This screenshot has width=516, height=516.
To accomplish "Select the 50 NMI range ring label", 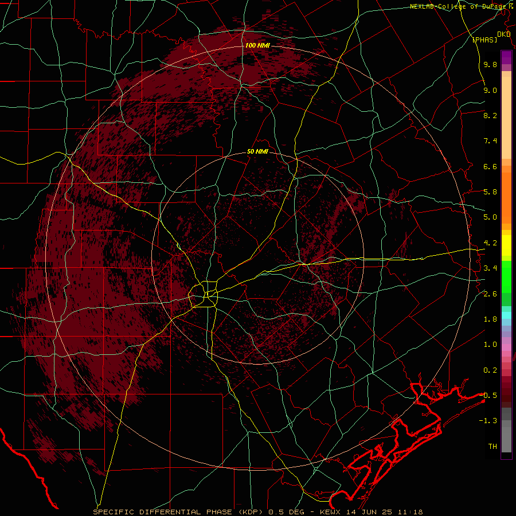I will click(x=257, y=152).
